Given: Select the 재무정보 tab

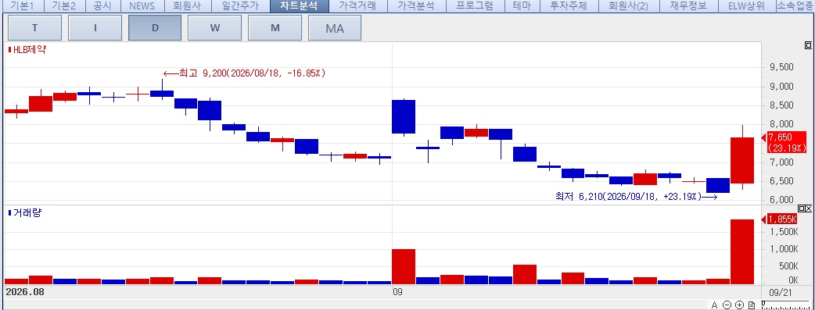Looking at the screenshot, I should 688,6.
